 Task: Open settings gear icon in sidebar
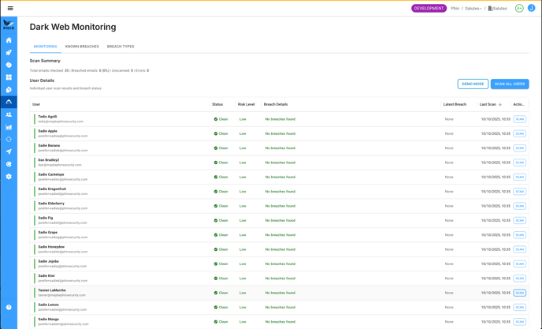9,177
